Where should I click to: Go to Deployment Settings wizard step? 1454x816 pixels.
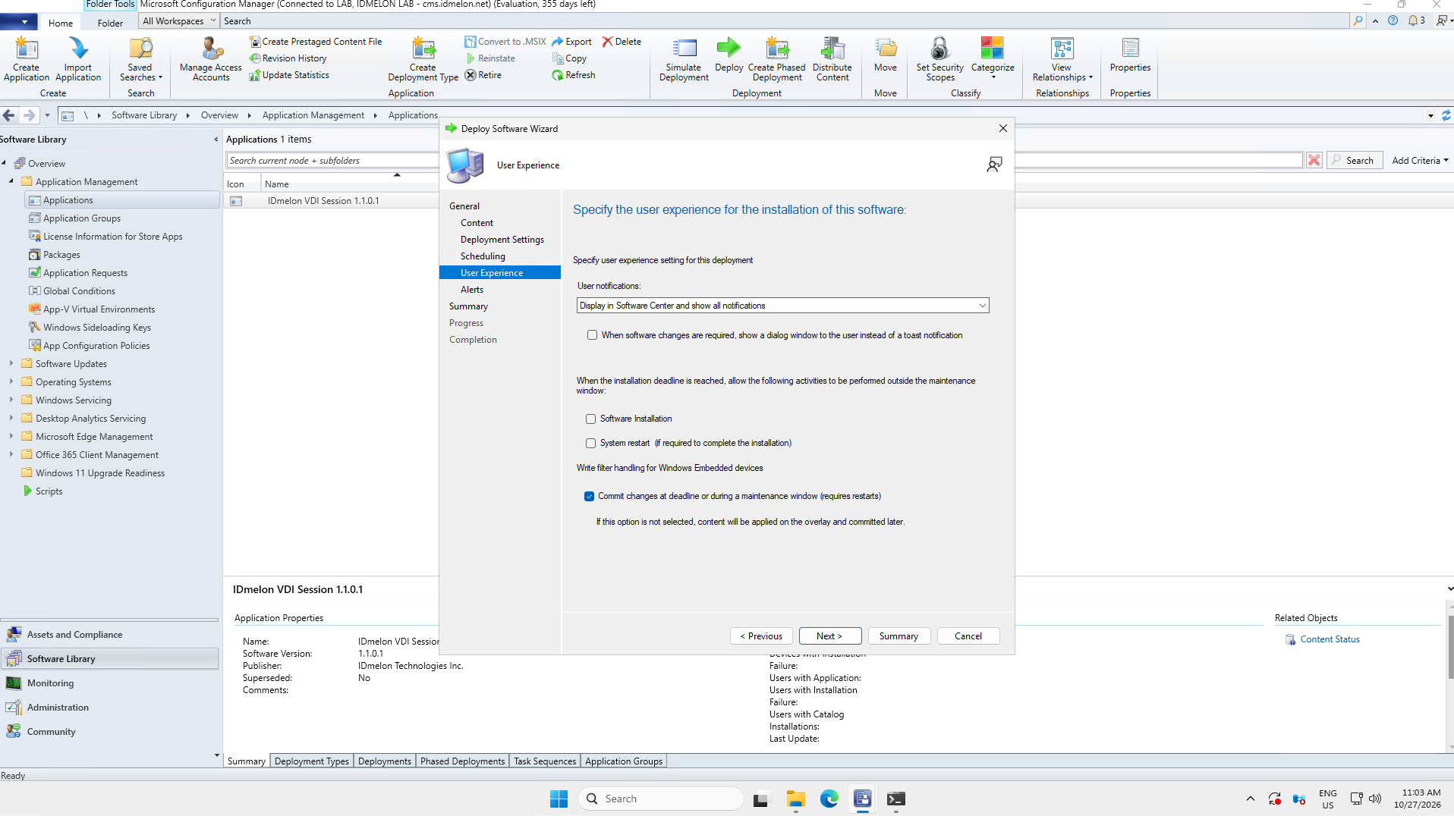502,240
